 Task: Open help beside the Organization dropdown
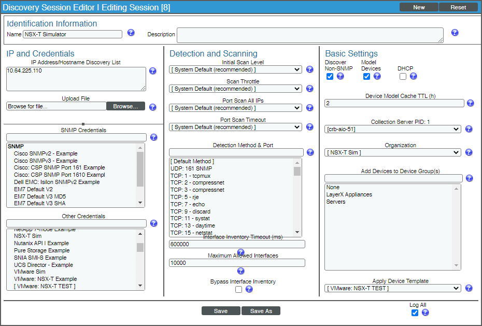click(x=469, y=152)
